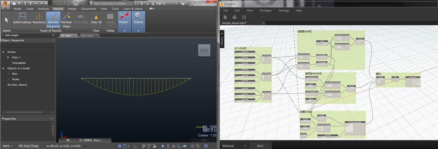Open the Model ribbon tab
The width and height of the screenshot is (438, 149).
pos(17,9)
